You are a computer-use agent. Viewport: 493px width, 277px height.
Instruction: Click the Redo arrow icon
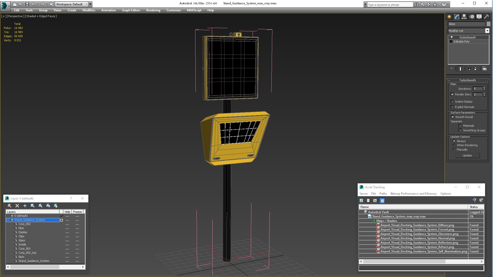point(42,4)
